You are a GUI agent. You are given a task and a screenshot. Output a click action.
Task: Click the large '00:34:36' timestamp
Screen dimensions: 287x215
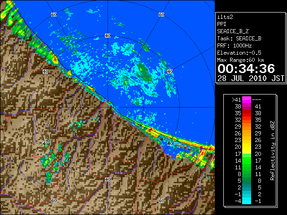point(246,69)
